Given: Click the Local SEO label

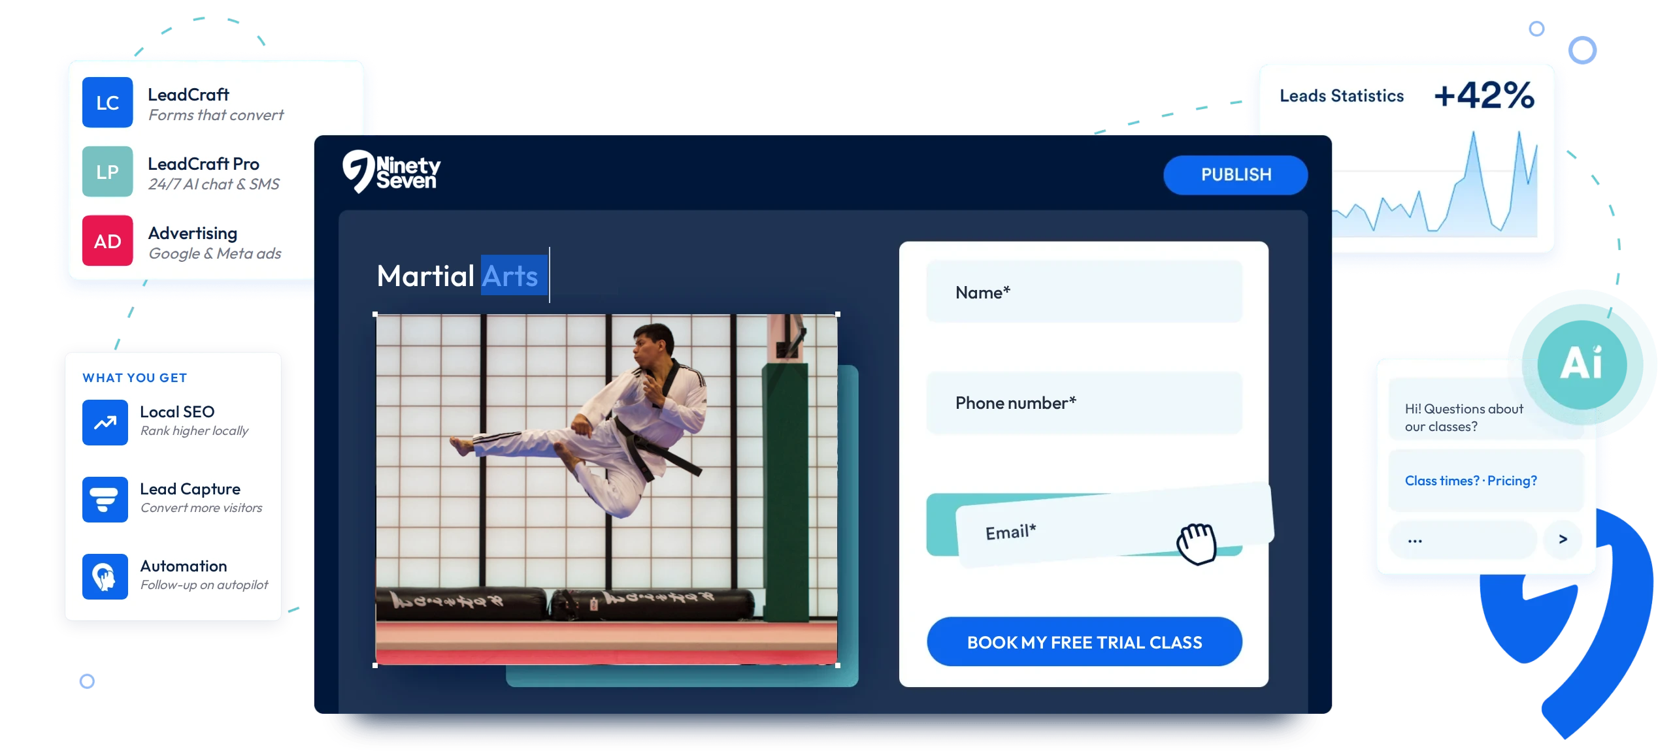Looking at the screenshot, I should 177,412.
